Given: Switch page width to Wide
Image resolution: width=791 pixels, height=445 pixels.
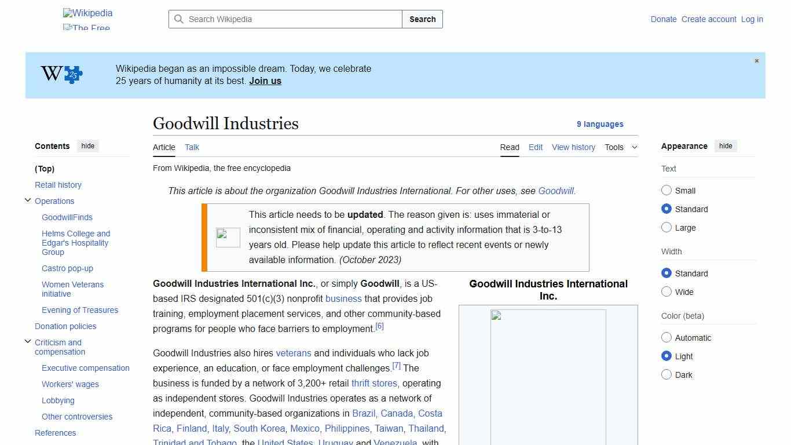Looking at the screenshot, I should click(x=667, y=292).
